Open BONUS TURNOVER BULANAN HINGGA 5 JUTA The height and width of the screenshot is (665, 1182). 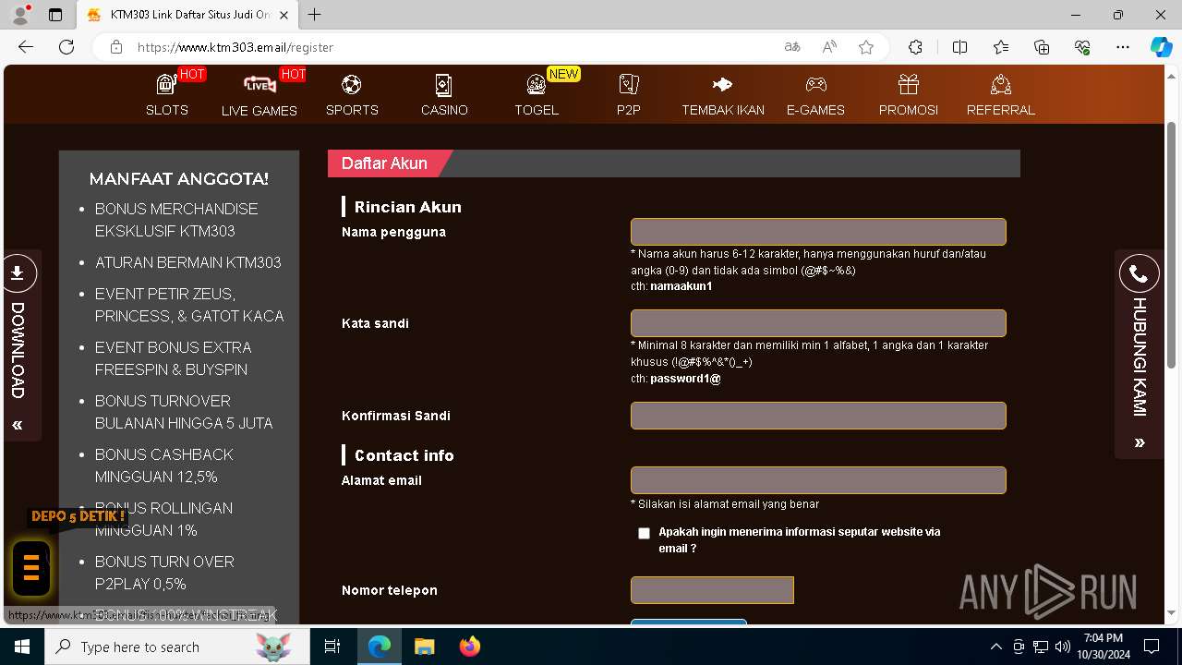pyautogui.click(x=184, y=412)
